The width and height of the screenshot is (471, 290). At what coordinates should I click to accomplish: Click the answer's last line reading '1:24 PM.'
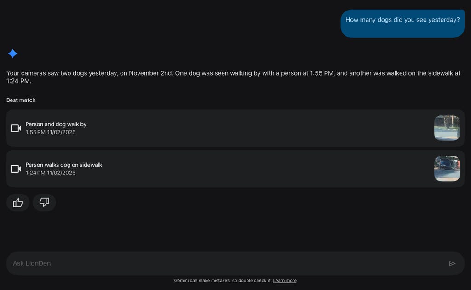[x=19, y=81]
